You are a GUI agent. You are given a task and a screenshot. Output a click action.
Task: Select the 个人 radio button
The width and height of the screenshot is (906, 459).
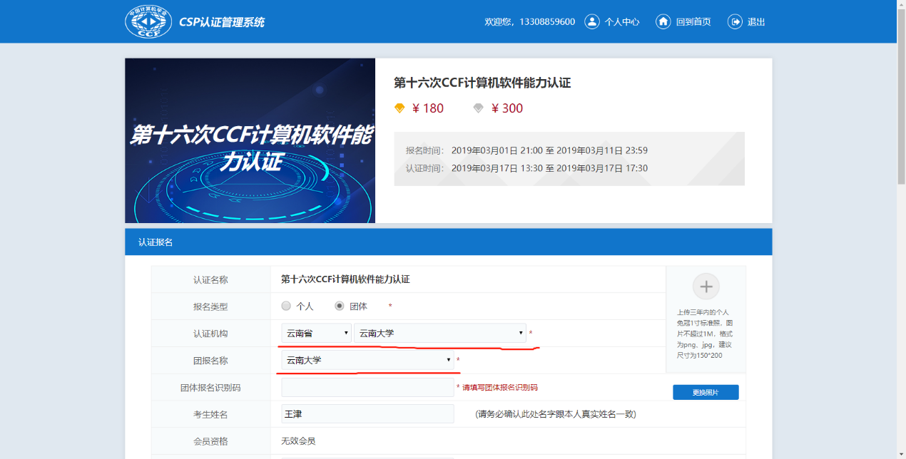coord(286,306)
